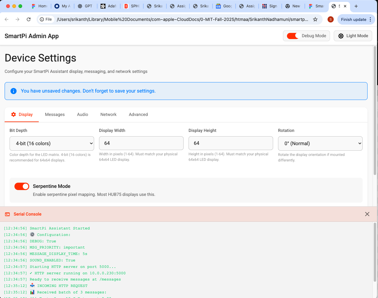This screenshot has width=378, height=298.
Task: Click the Adafruit star tab favicon
Action: (x=103, y=6)
